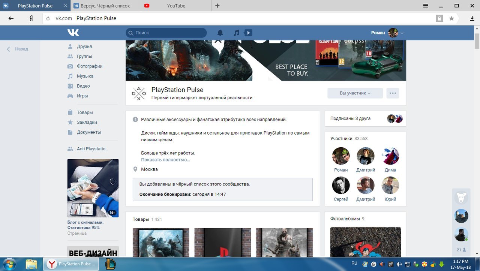The width and height of the screenshot is (480, 271).
Task: Open File Explorer from taskbar
Action: [x=31, y=264]
